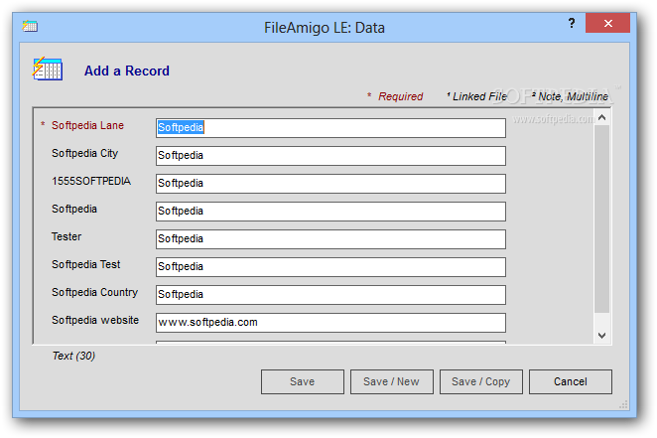Click the Save / Copy button
Image resolution: width=657 pixels, height=438 pixels.
[481, 381]
